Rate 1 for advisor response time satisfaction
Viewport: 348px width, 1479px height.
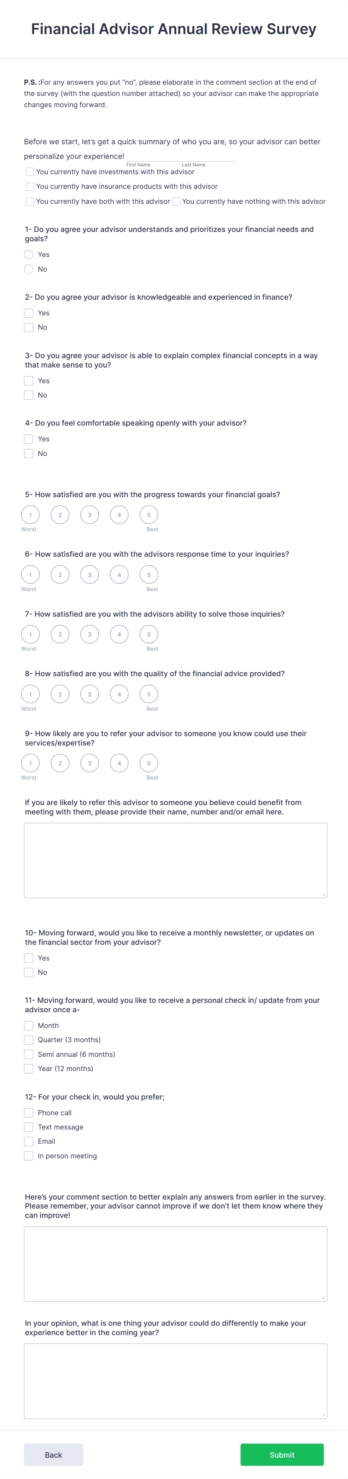point(30,574)
